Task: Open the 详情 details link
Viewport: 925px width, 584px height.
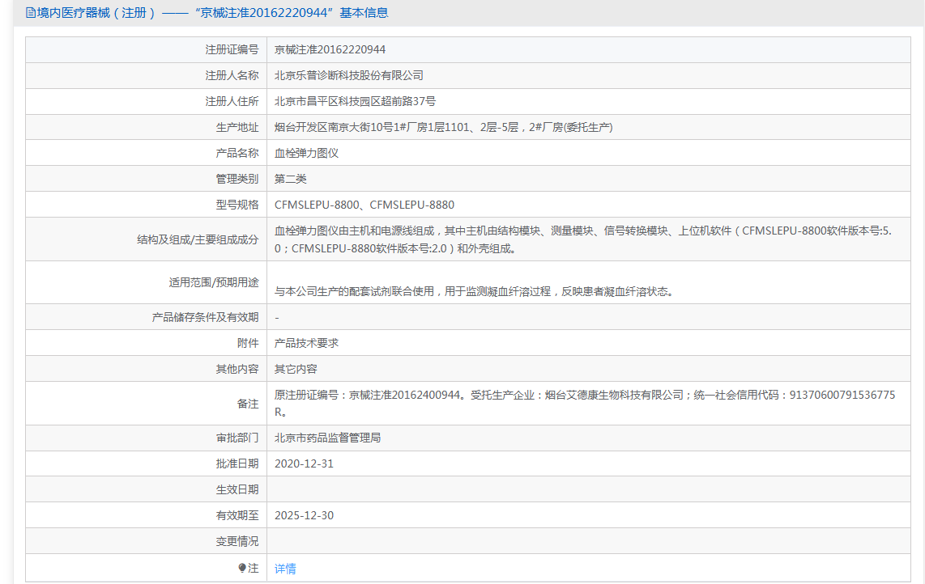Action: click(286, 569)
